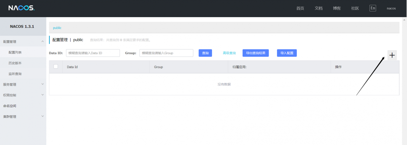
Task: Collapse the 配置管理 menu section
Action: coord(23,41)
